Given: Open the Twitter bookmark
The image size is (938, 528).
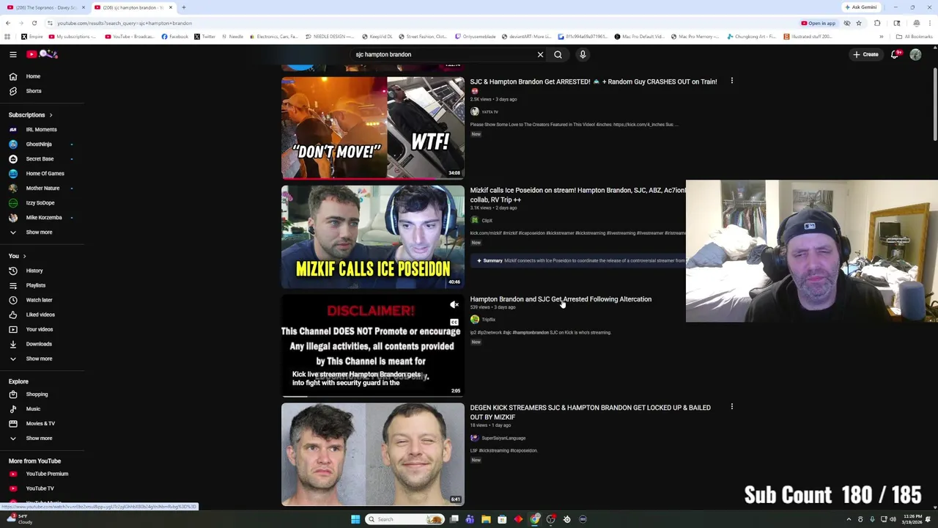Looking at the screenshot, I should (204, 36).
